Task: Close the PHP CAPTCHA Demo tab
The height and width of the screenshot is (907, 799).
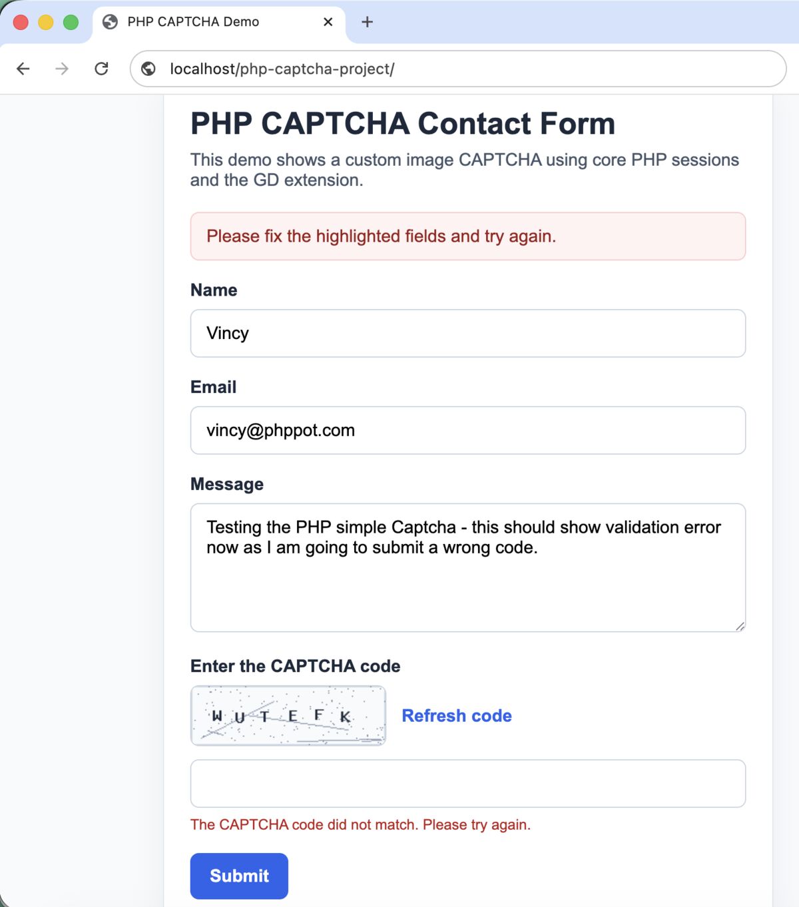Action: click(328, 22)
